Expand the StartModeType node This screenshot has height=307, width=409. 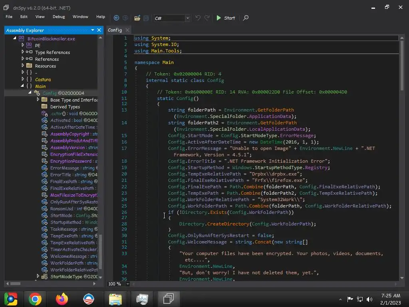click(x=38, y=276)
